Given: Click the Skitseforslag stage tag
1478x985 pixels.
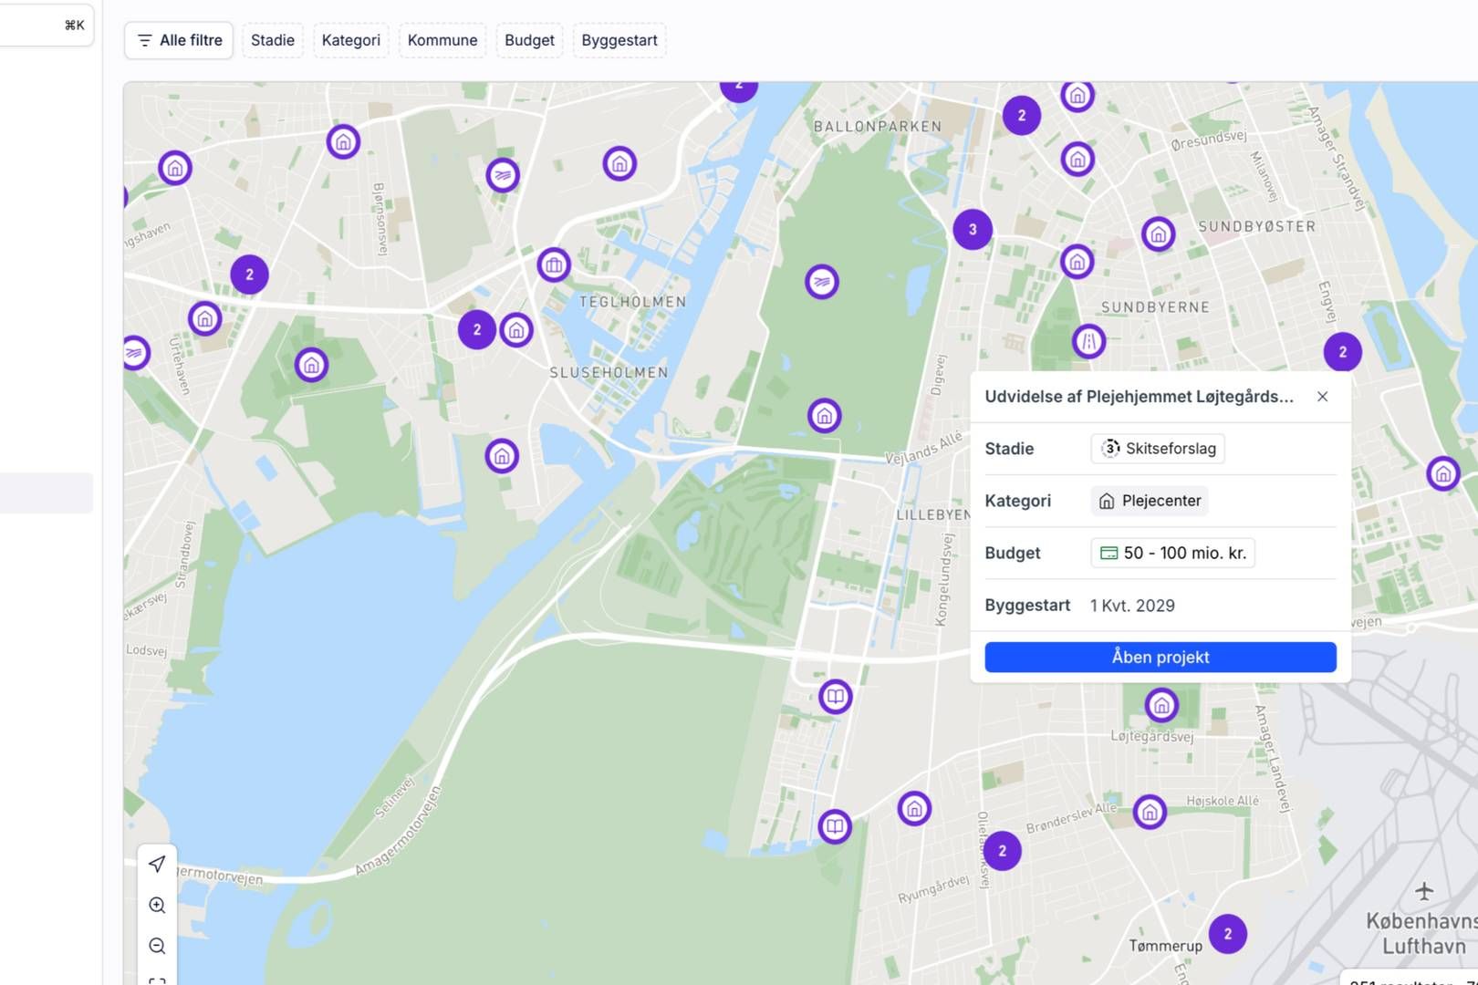Looking at the screenshot, I should [1158, 449].
